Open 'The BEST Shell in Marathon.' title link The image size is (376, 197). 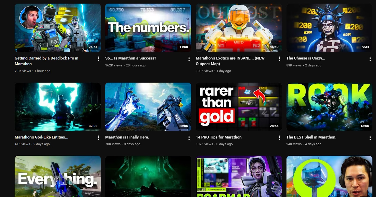point(311,137)
